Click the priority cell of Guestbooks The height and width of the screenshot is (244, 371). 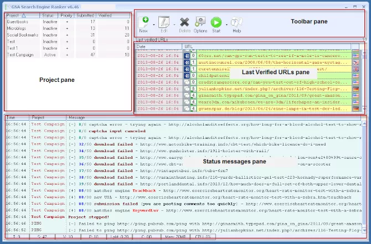(67, 22)
